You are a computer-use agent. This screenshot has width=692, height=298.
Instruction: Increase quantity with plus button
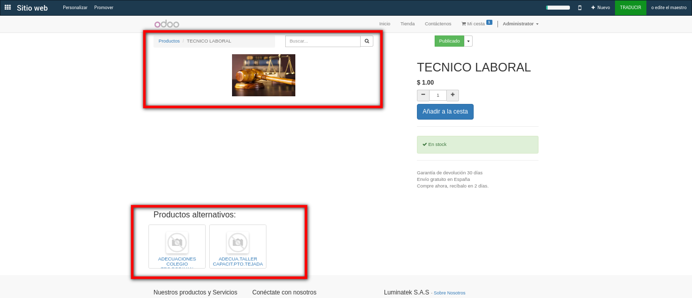pyautogui.click(x=452, y=95)
